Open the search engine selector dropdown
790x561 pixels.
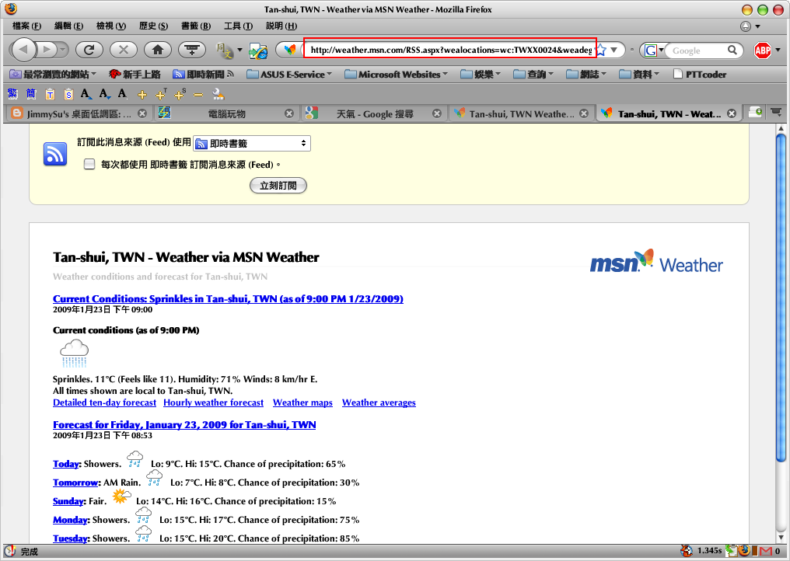(x=661, y=50)
